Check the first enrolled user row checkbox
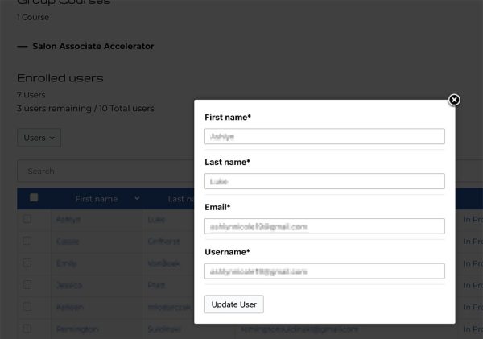 coord(27,219)
